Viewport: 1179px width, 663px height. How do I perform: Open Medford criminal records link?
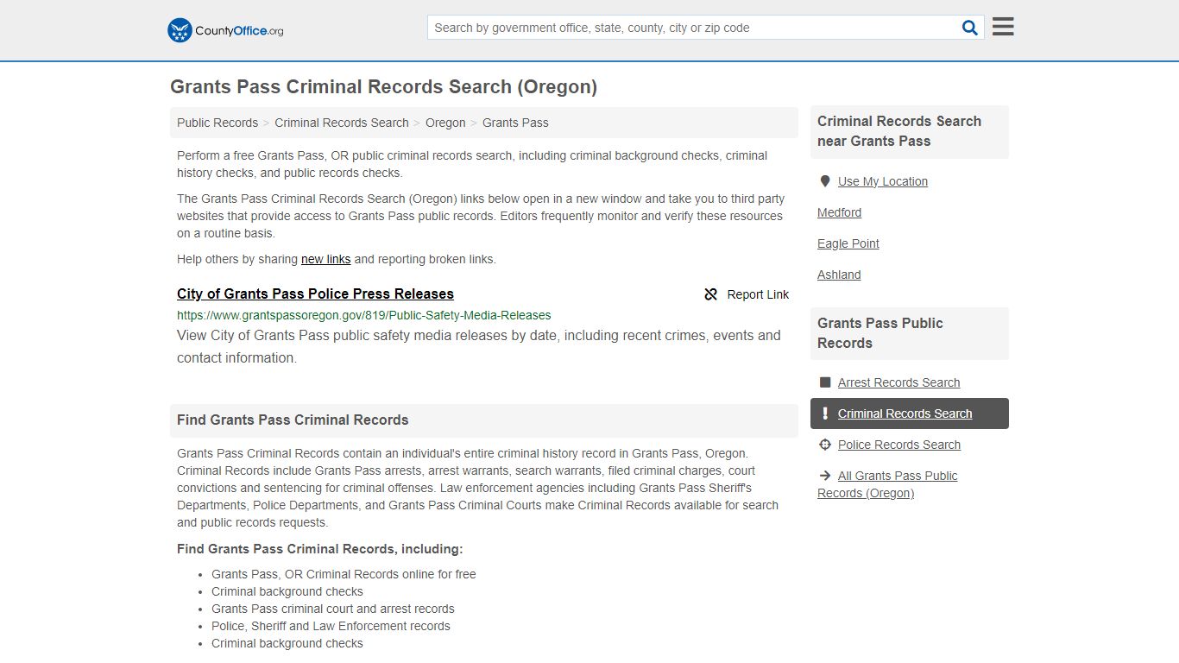pos(839,212)
